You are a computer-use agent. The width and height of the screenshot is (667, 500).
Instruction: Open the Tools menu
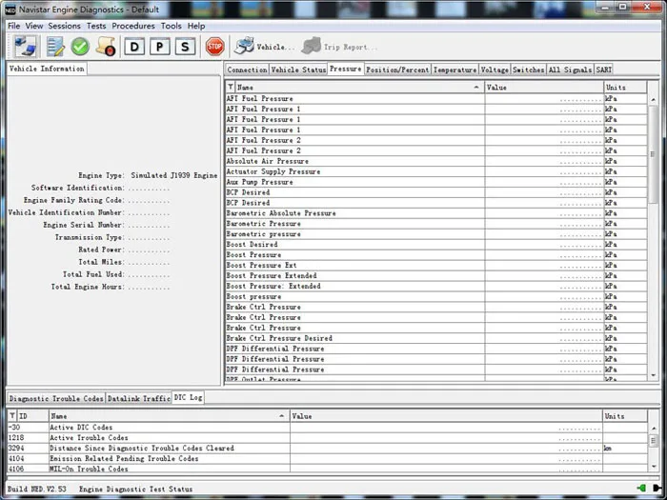[x=171, y=26]
